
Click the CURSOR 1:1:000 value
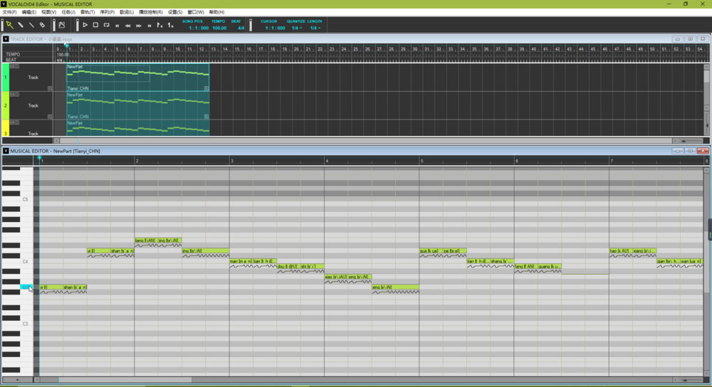275,28
